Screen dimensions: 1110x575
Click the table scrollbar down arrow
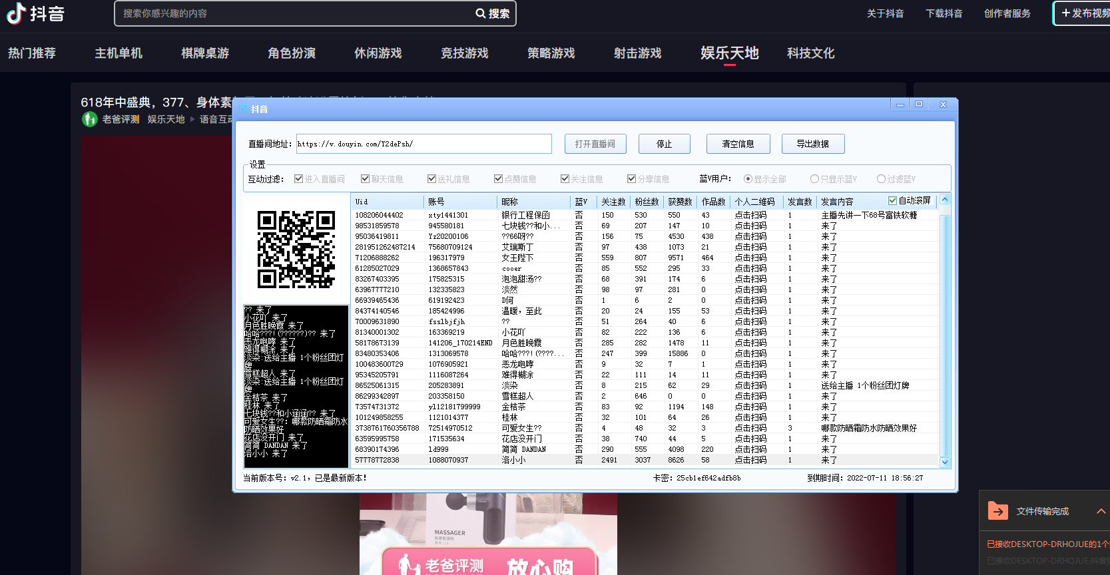[944, 462]
